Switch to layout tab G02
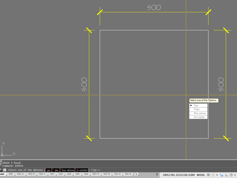 (x=52, y=174)
